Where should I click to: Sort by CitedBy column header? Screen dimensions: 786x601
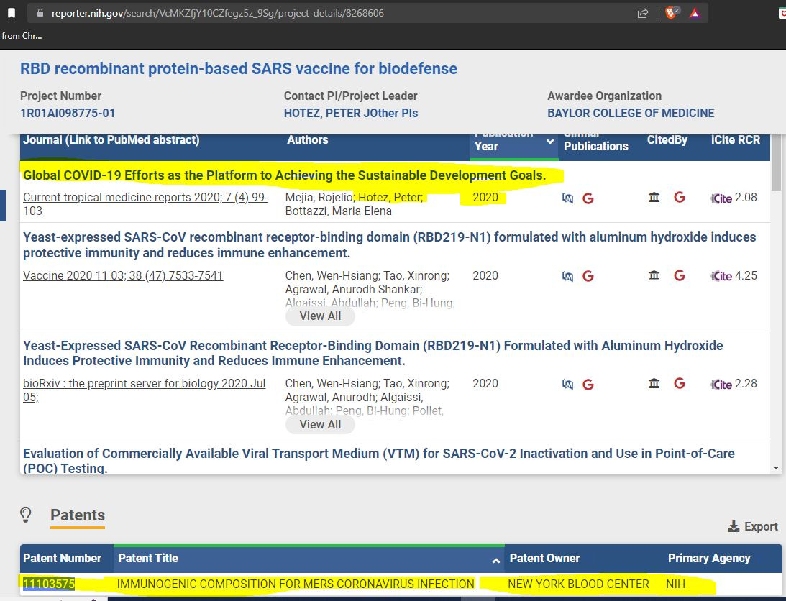[x=667, y=140]
